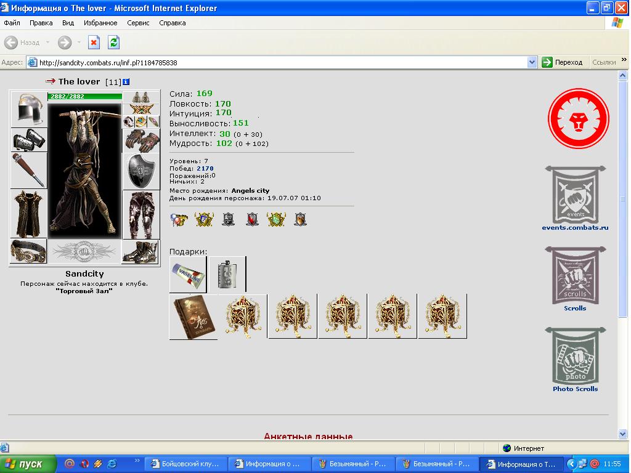The image size is (631, 473).
Task: Open the Избранное menu
Action: coord(100,23)
